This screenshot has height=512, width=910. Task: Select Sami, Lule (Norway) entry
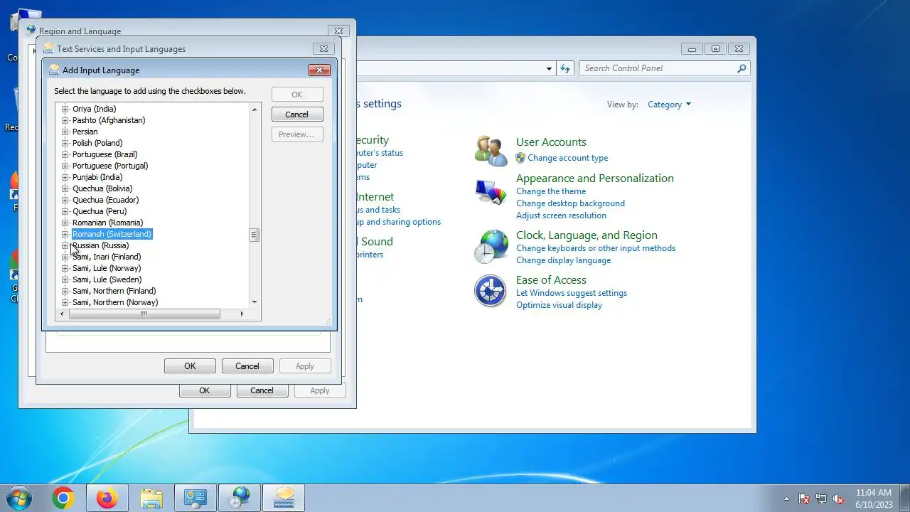[x=107, y=268]
